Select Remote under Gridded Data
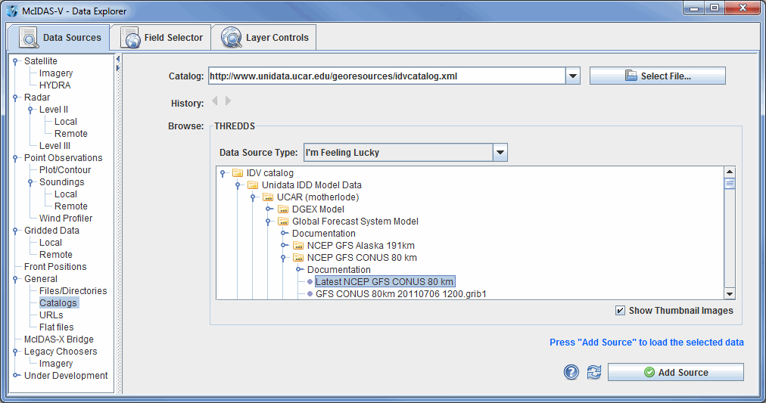The height and width of the screenshot is (403, 766). click(x=56, y=255)
